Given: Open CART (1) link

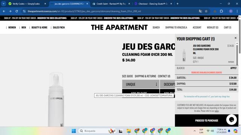Looking at the screenshot, I should [x=227, y=27].
